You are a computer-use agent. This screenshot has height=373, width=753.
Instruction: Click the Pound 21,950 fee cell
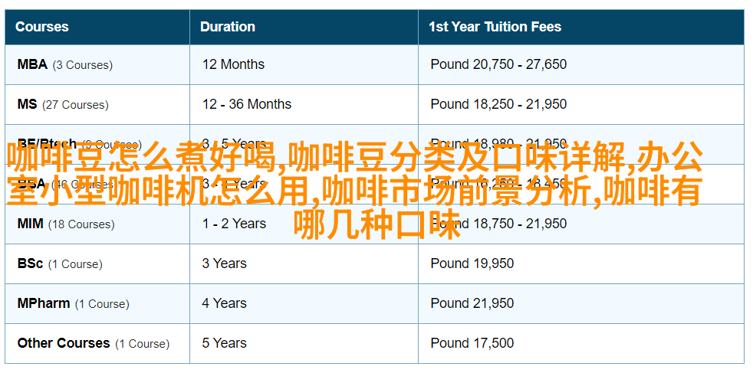click(x=472, y=303)
